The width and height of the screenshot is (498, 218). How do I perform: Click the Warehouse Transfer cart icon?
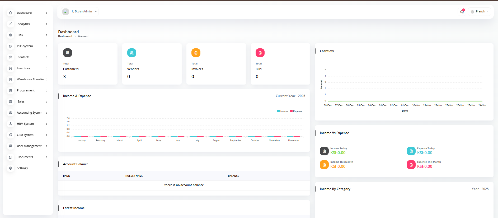pos(11,79)
